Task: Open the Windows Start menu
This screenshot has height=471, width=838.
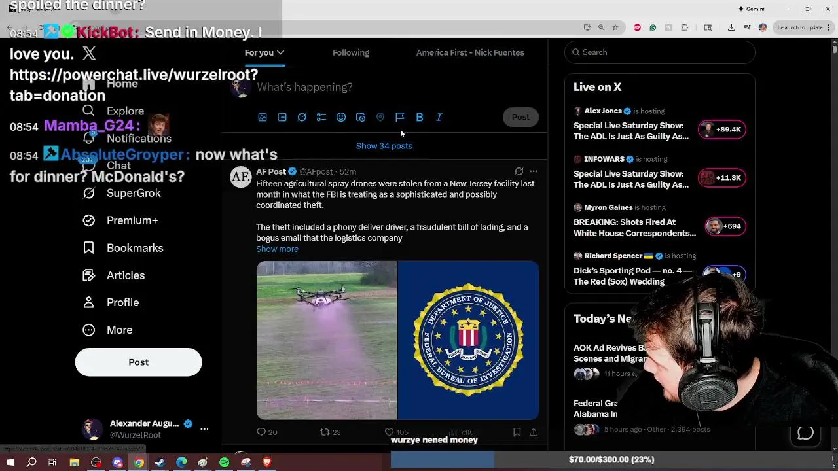Action: (x=10, y=462)
